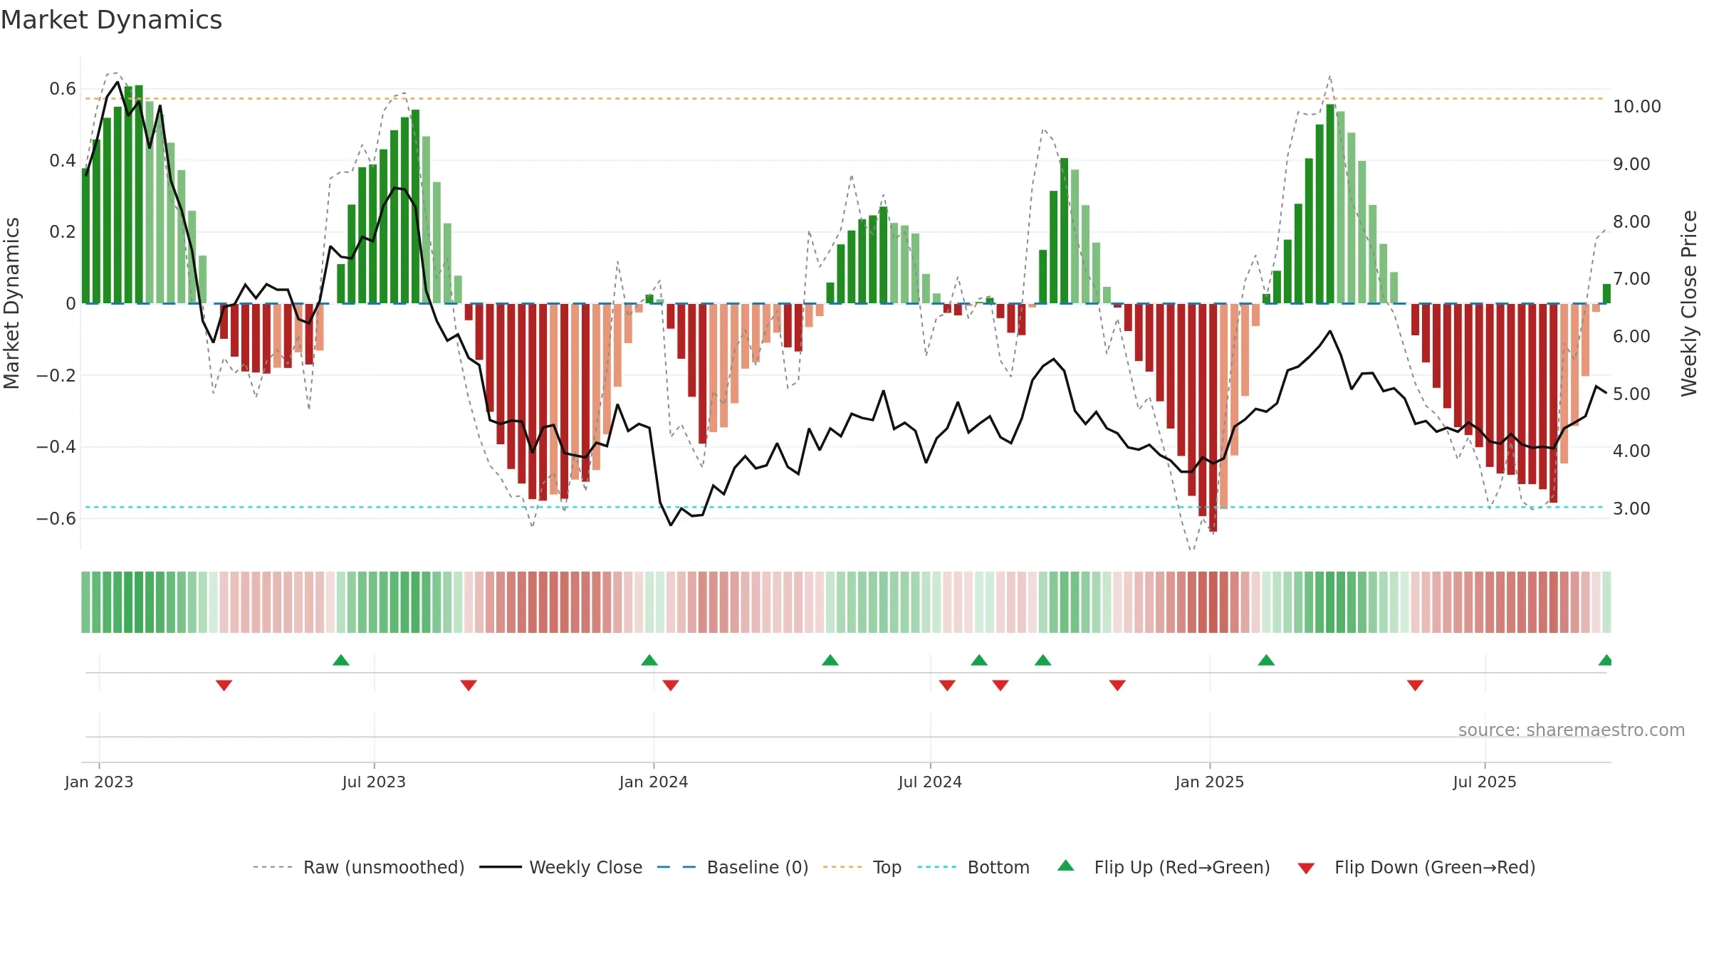Image resolution: width=1709 pixels, height=961 pixels.
Task: Click the red flip-down triangle just after Jan 2024
Action: pyautogui.click(x=671, y=686)
